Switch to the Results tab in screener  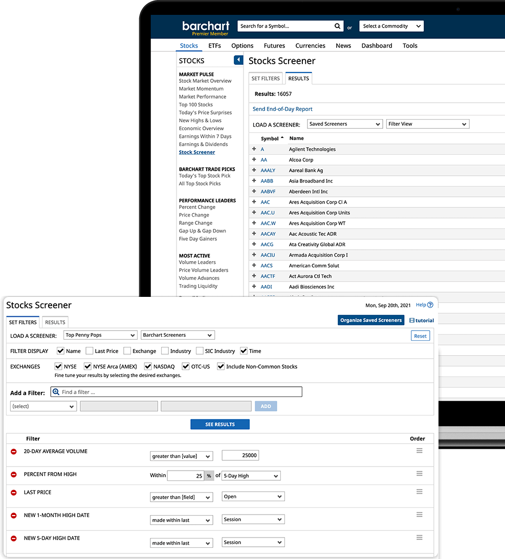[55, 322]
